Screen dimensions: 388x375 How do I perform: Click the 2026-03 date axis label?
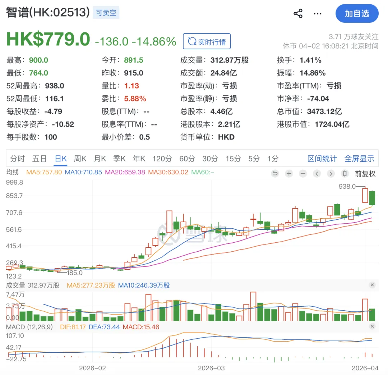211,368
